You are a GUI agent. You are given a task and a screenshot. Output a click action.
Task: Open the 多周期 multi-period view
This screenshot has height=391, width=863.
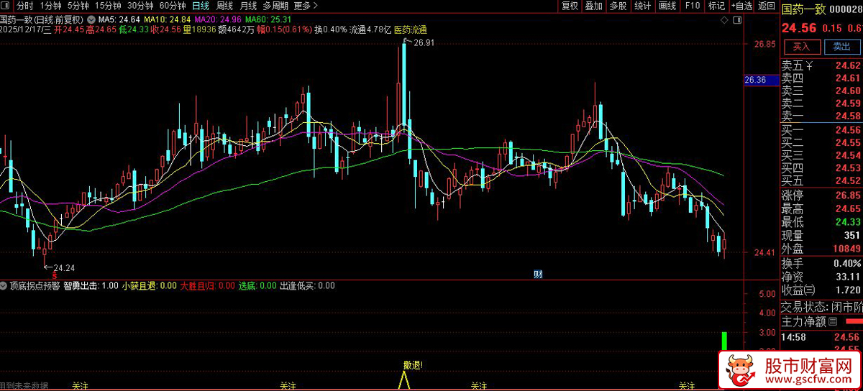pos(275,6)
